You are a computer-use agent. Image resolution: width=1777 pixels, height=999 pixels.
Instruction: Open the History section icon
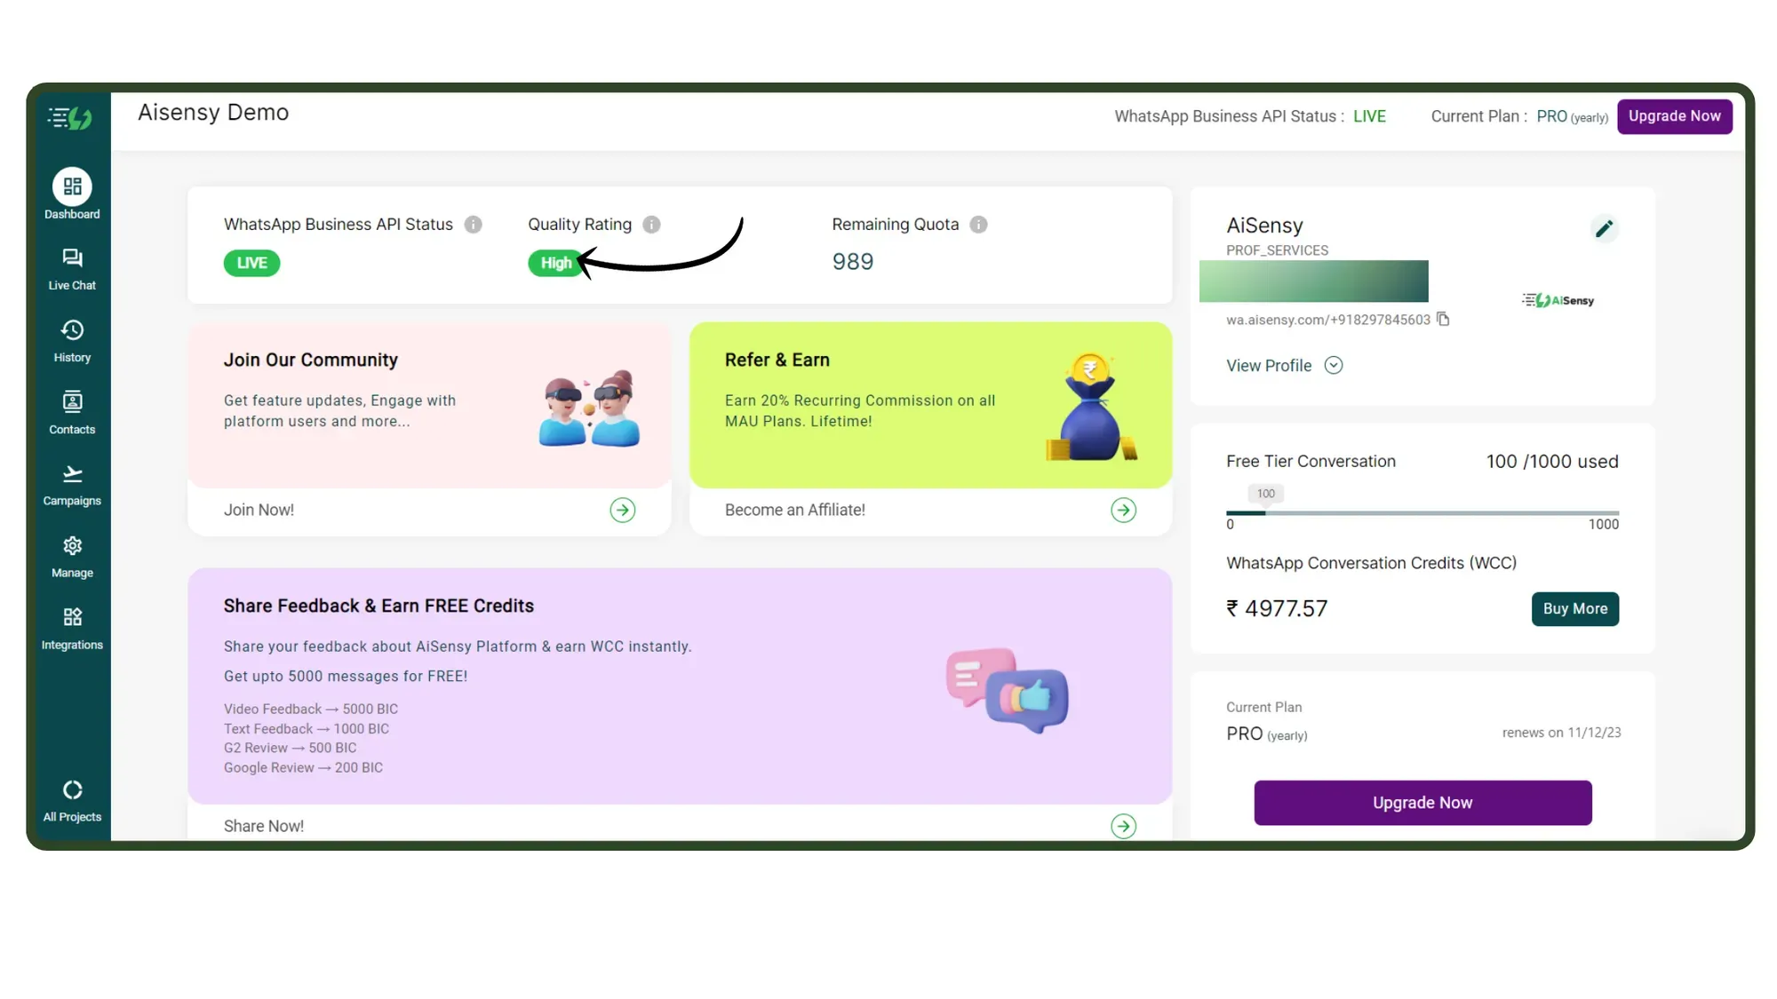click(x=72, y=330)
